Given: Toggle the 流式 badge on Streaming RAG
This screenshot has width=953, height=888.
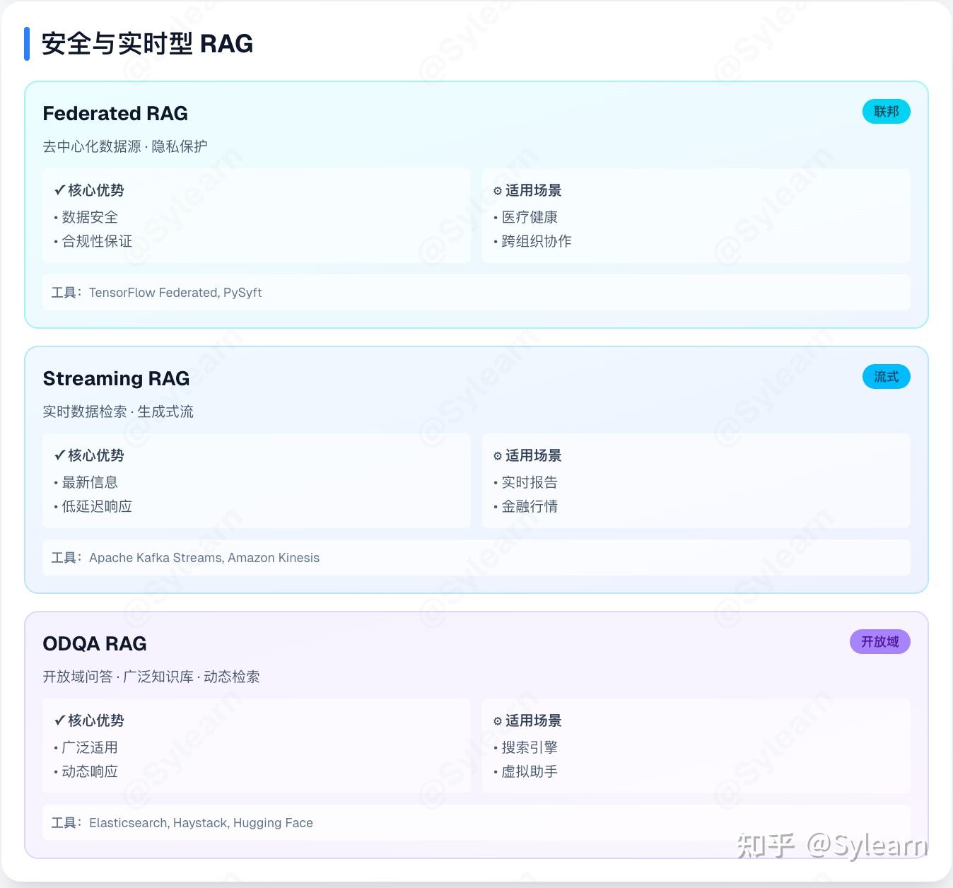Looking at the screenshot, I should [886, 377].
